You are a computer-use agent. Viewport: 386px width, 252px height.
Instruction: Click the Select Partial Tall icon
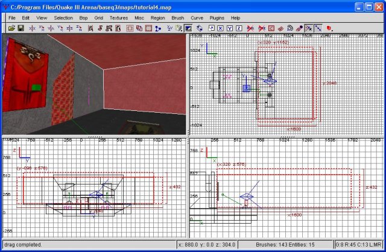109,28
